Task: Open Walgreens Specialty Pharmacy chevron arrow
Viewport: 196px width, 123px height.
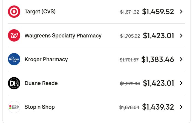Action: coord(181,36)
